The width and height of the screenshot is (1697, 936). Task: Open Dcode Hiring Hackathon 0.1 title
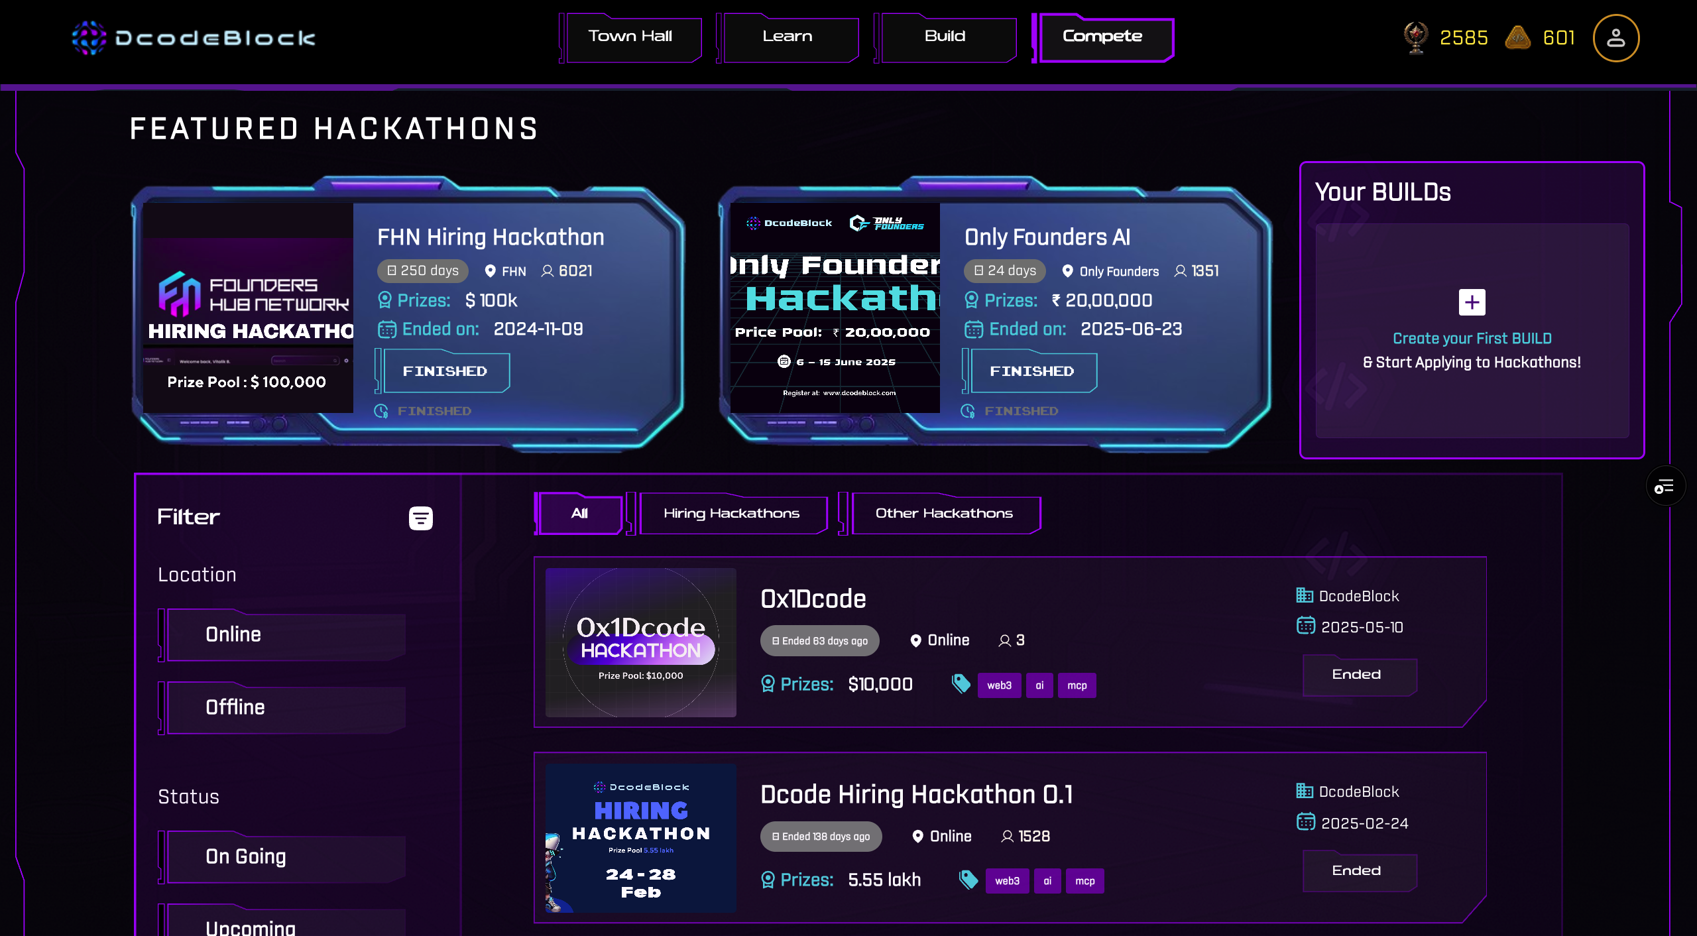[916, 795]
